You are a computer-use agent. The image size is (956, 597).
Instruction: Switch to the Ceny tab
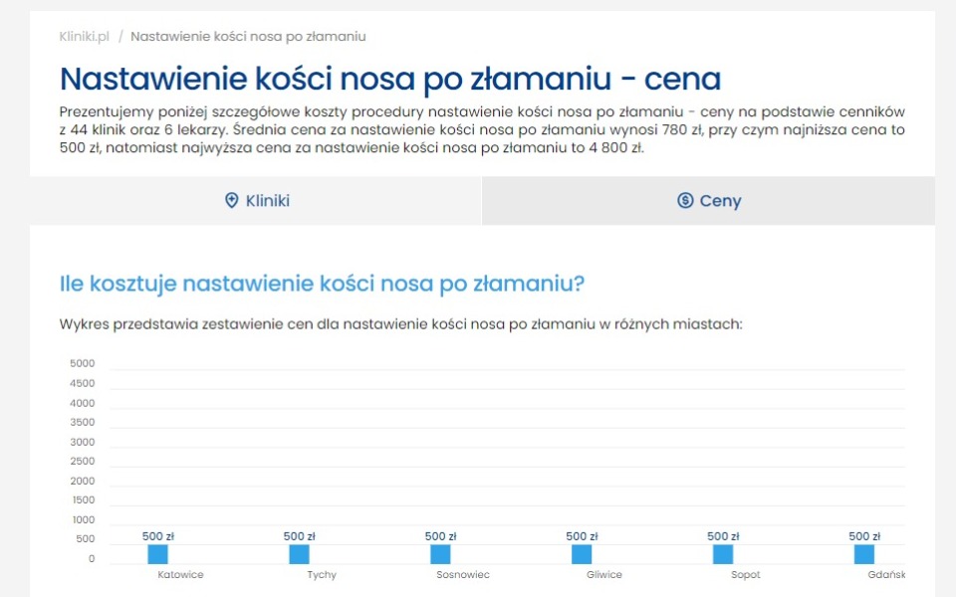tap(707, 201)
